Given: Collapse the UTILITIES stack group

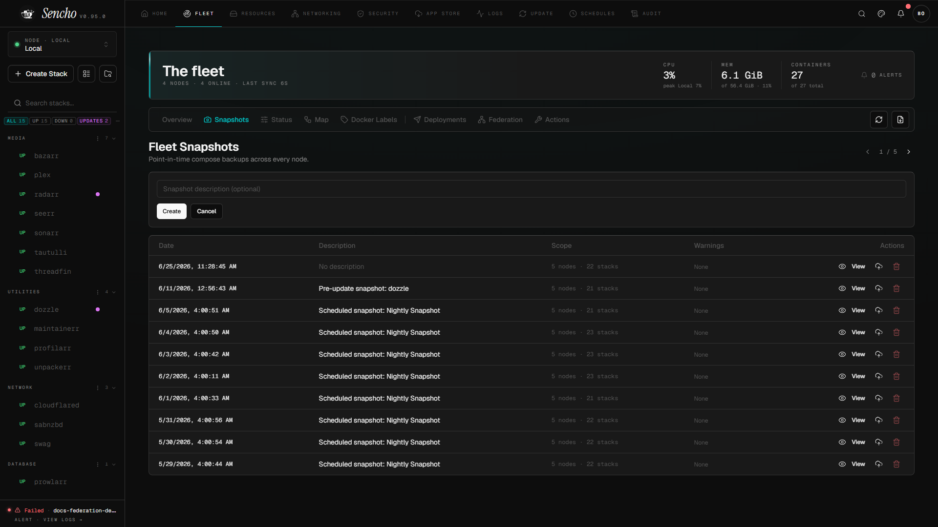Looking at the screenshot, I should (114, 292).
